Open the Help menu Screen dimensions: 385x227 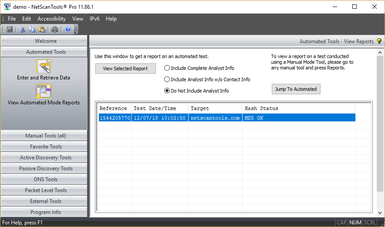(111, 19)
